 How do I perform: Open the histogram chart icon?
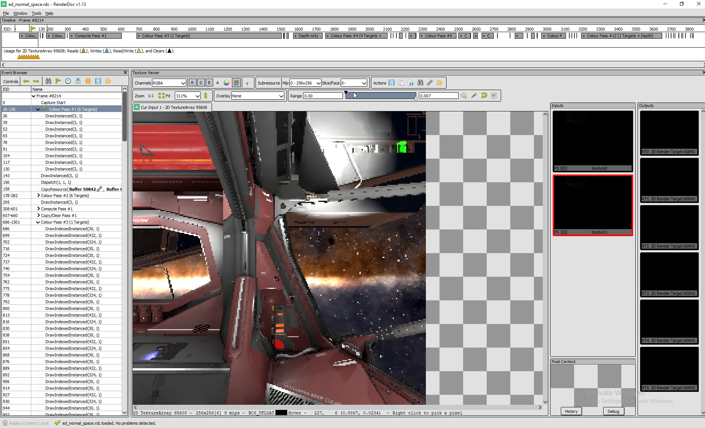[494, 96]
